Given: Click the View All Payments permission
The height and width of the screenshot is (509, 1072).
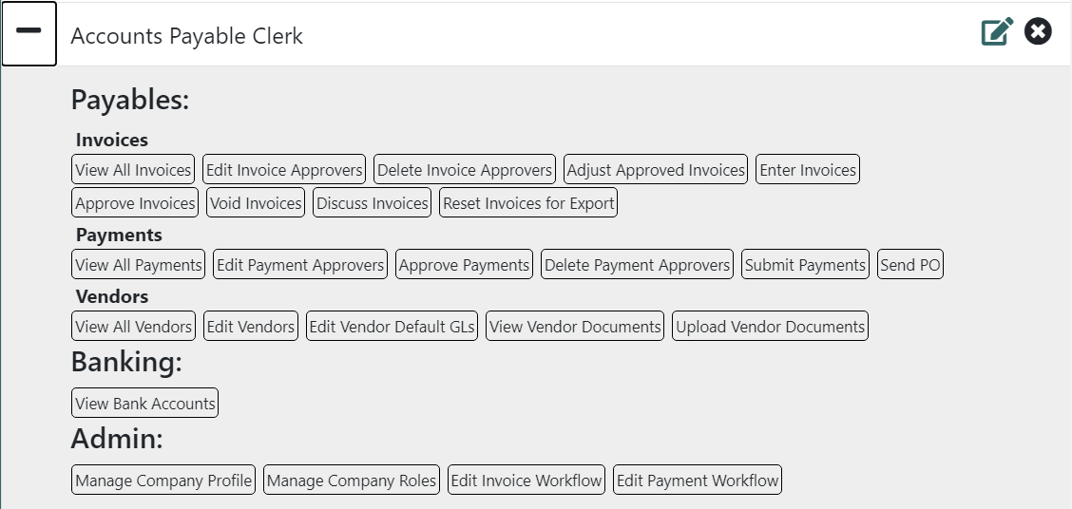Looking at the screenshot, I should tap(139, 264).
